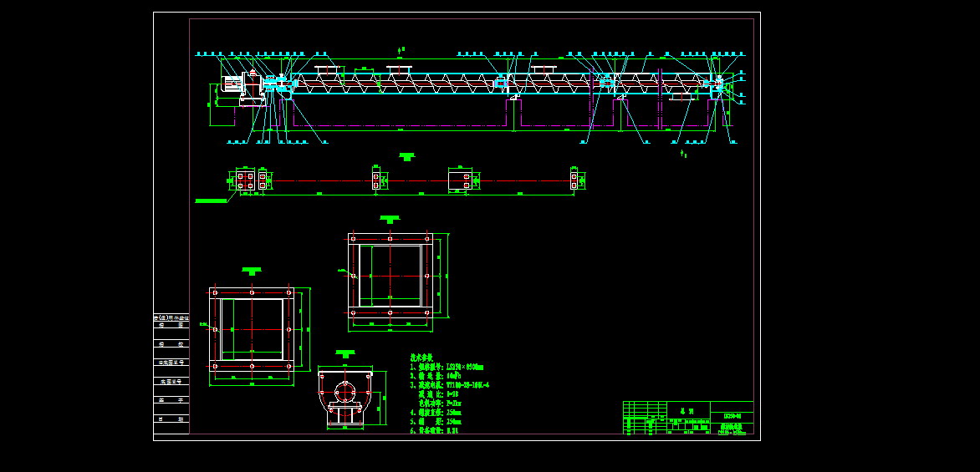Click the drawing number cell in title block
The image size is (980, 472).
point(731,416)
